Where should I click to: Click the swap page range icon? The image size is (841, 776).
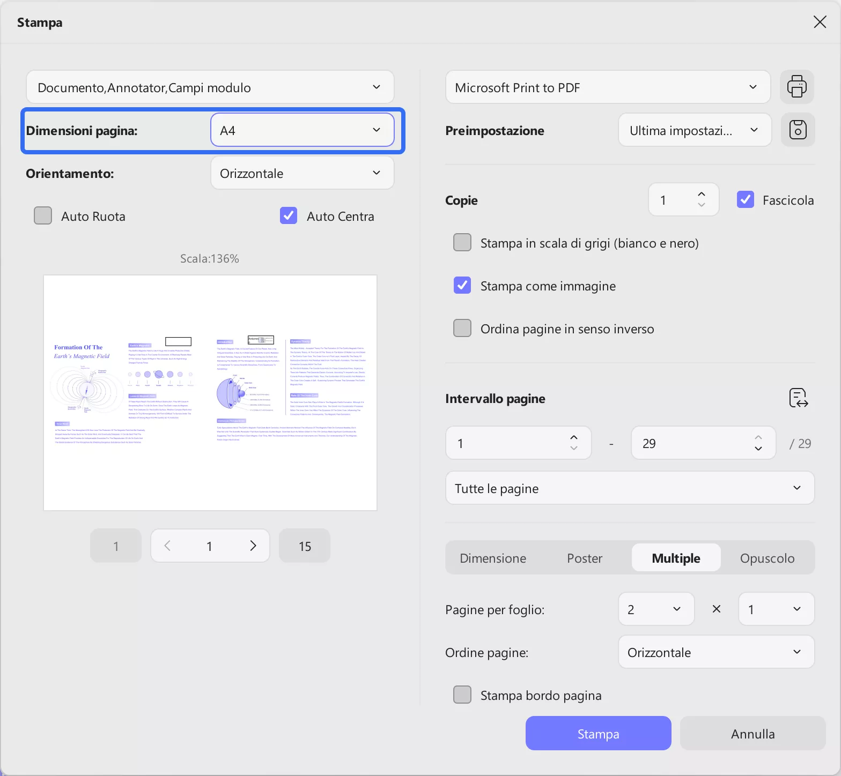pos(799,398)
